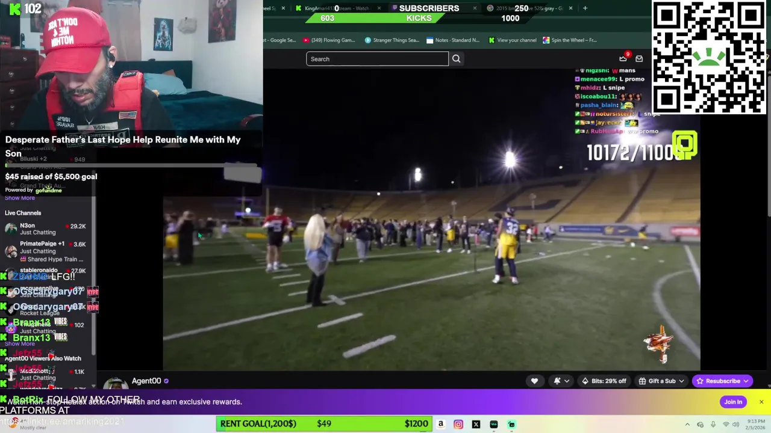
Task: Click the microphone tray icon
Action: pyautogui.click(x=713, y=424)
